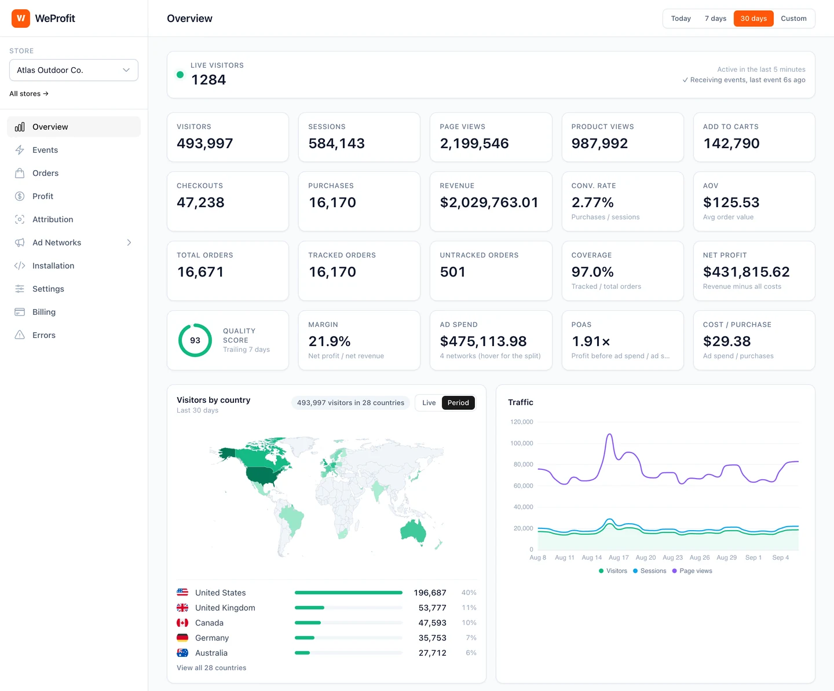Click the Installation code brackets icon
This screenshot has width=834, height=691.
coord(20,266)
